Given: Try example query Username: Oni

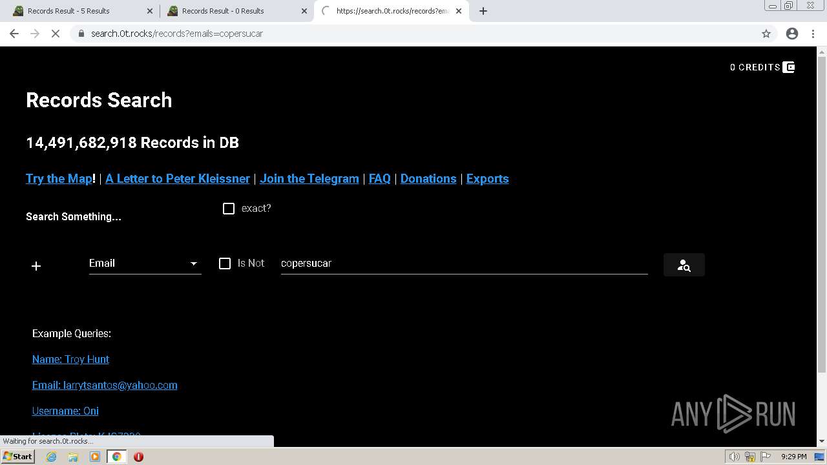Looking at the screenshot, I should 65,411.
